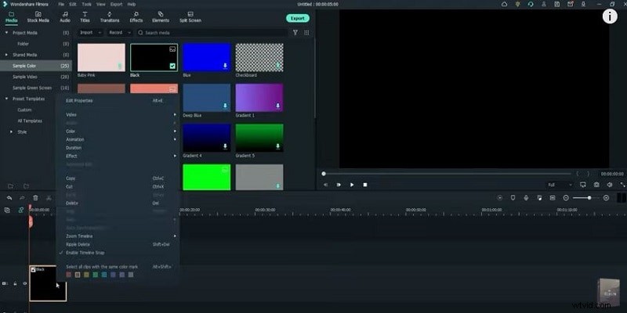Open the Full preview quality dropdown
627x313 pixels.
click(x=560, y=185)
